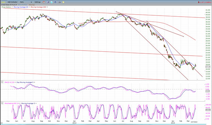Open the MACD 12 26 dropdown arrow
The width and height of the screenshot is (212, 125).
pyautogui.click(x=15, y=82)
